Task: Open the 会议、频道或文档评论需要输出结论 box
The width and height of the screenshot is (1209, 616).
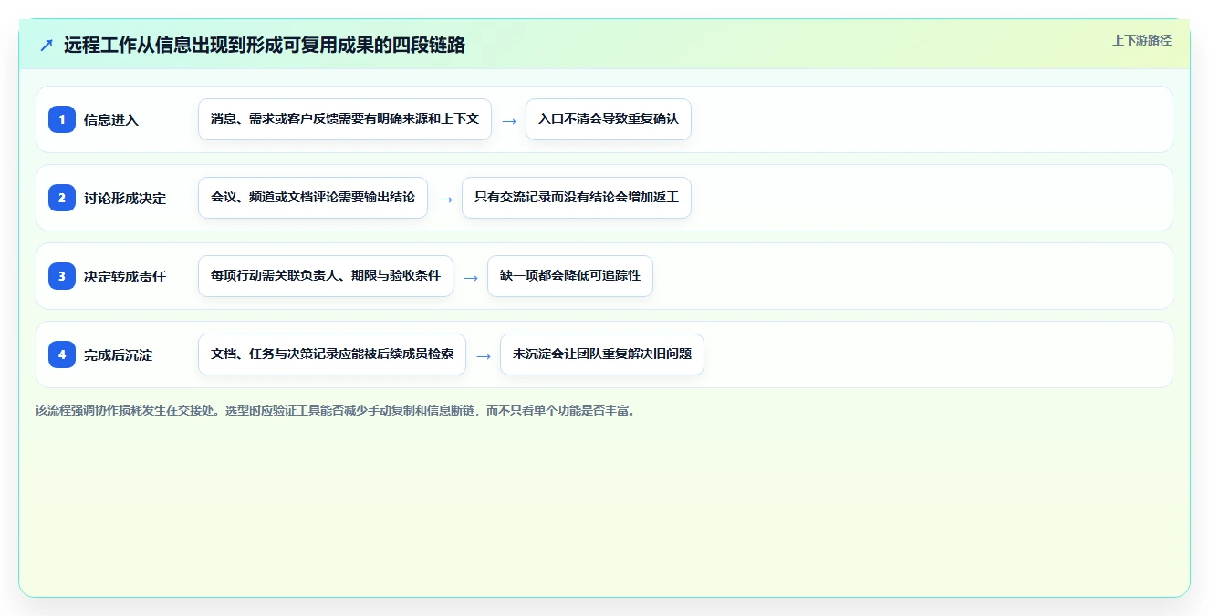Action: tap(313, 198)
